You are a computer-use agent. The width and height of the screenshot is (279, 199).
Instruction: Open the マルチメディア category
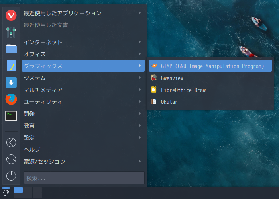click(x=83, y=90)
